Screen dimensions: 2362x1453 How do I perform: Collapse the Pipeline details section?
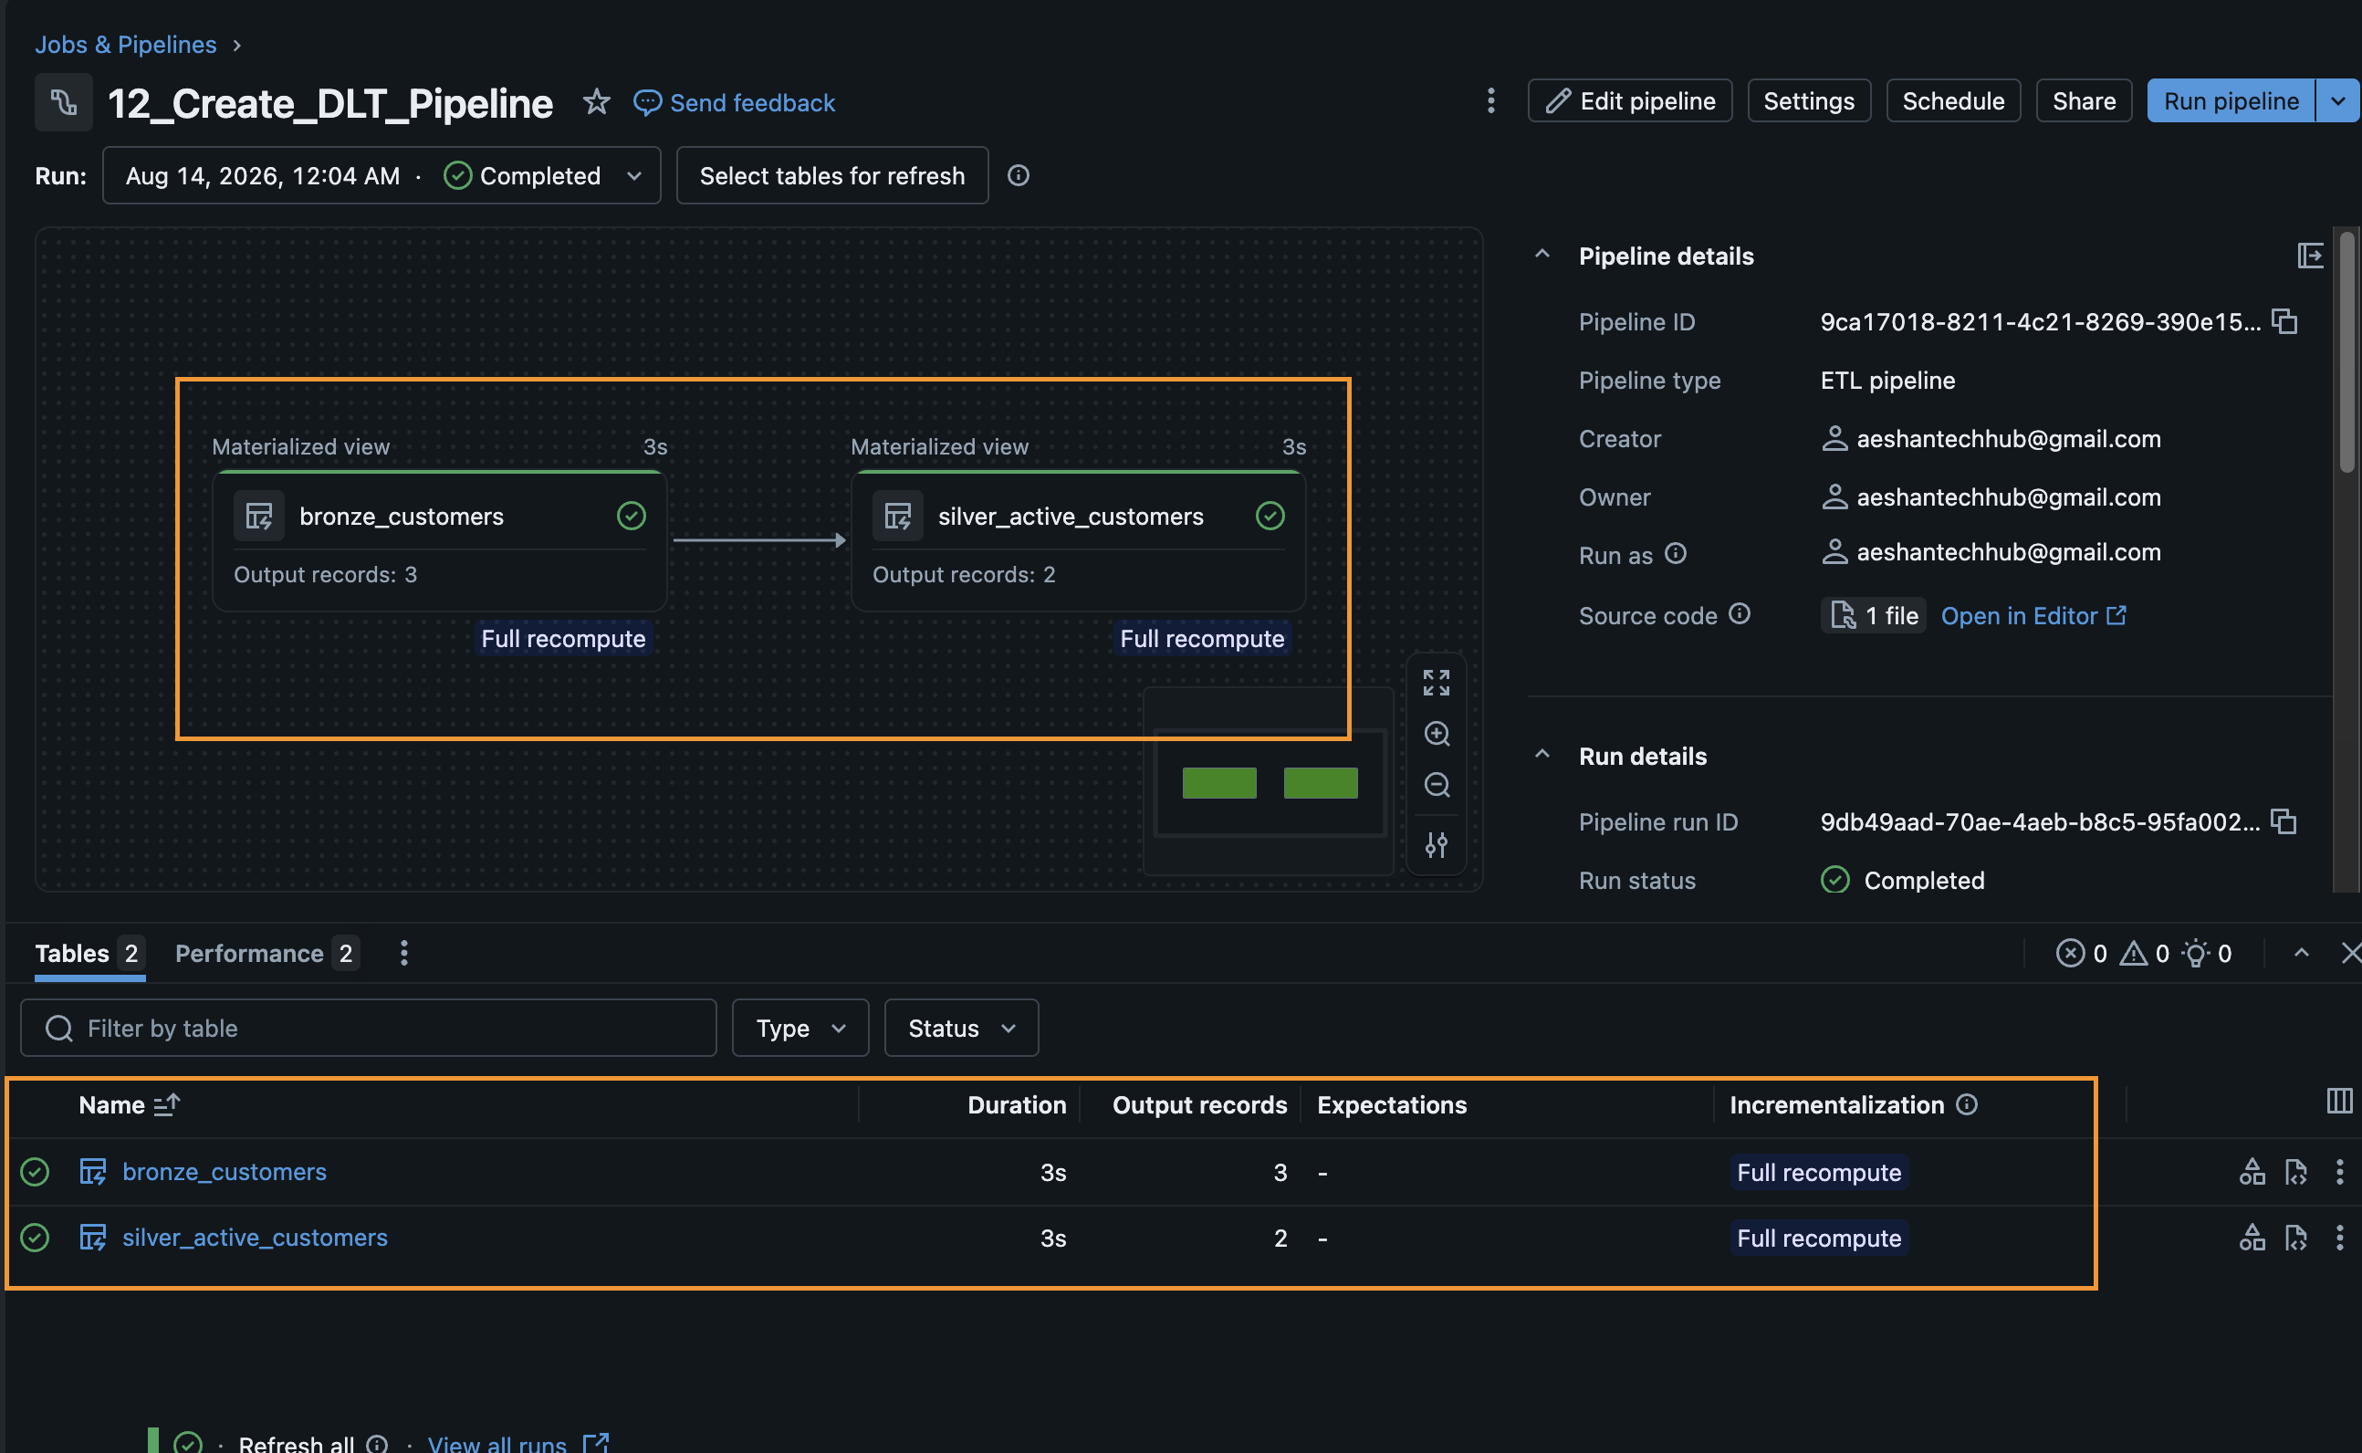coord(1542,255)
